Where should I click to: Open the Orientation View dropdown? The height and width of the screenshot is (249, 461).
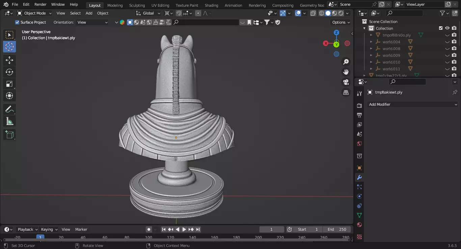[92, 22]
